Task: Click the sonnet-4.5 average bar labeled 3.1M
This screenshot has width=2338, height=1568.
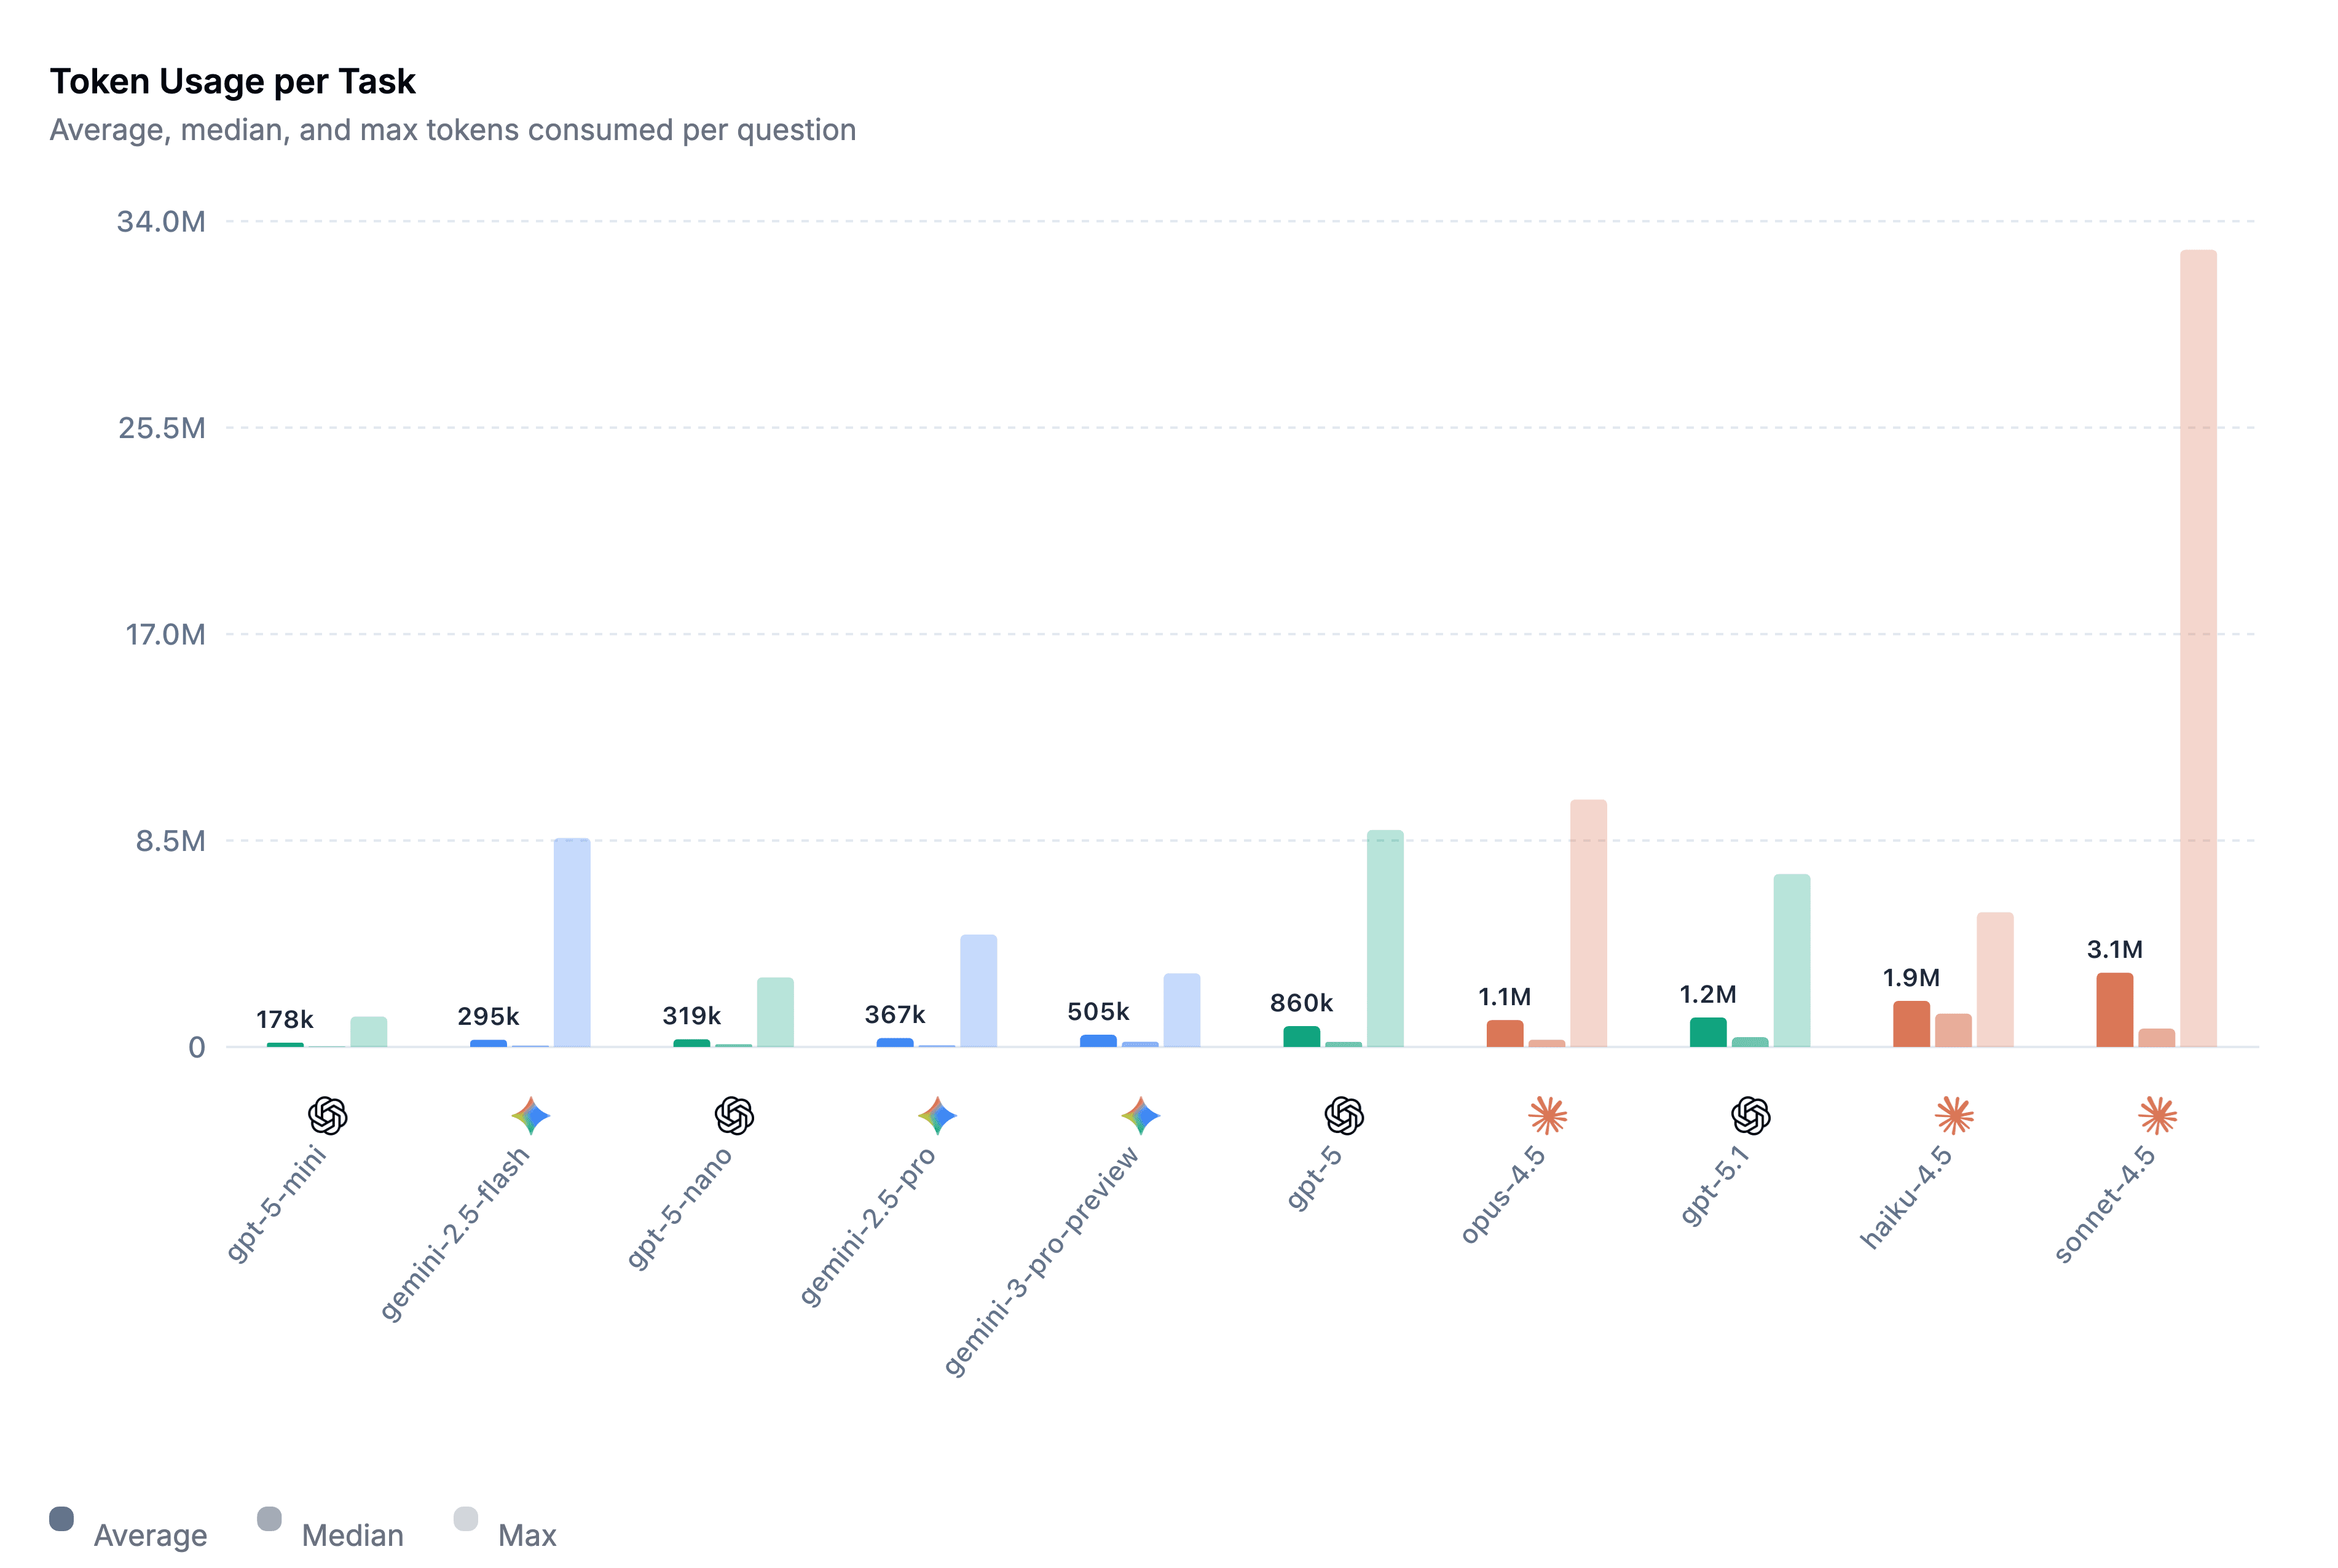Action: coord(2114,1010)
